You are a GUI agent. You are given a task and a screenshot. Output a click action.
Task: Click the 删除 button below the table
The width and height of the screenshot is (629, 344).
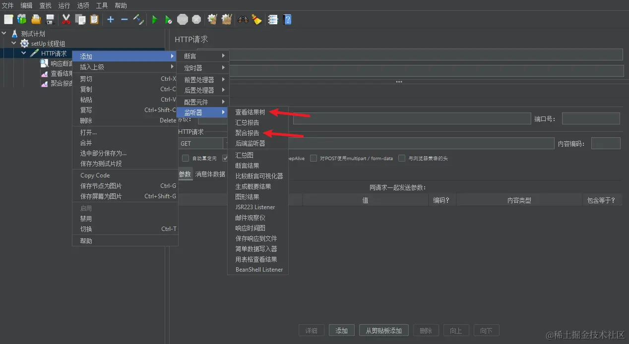(426, 331)
